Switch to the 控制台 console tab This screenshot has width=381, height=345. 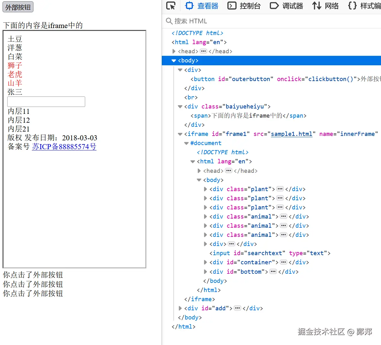pyautogui.click(x=244, y=6)
